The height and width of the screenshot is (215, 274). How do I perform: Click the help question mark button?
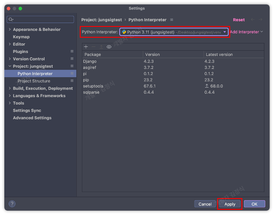coord(12,204)
